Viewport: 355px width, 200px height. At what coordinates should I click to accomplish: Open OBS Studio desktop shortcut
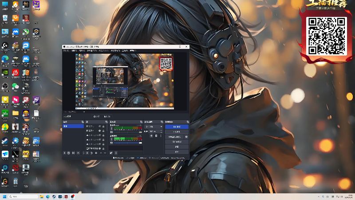[5, 86]
